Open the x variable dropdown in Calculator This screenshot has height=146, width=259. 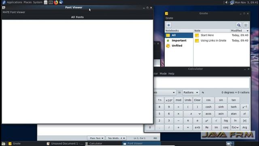click(x=193, y=114)
